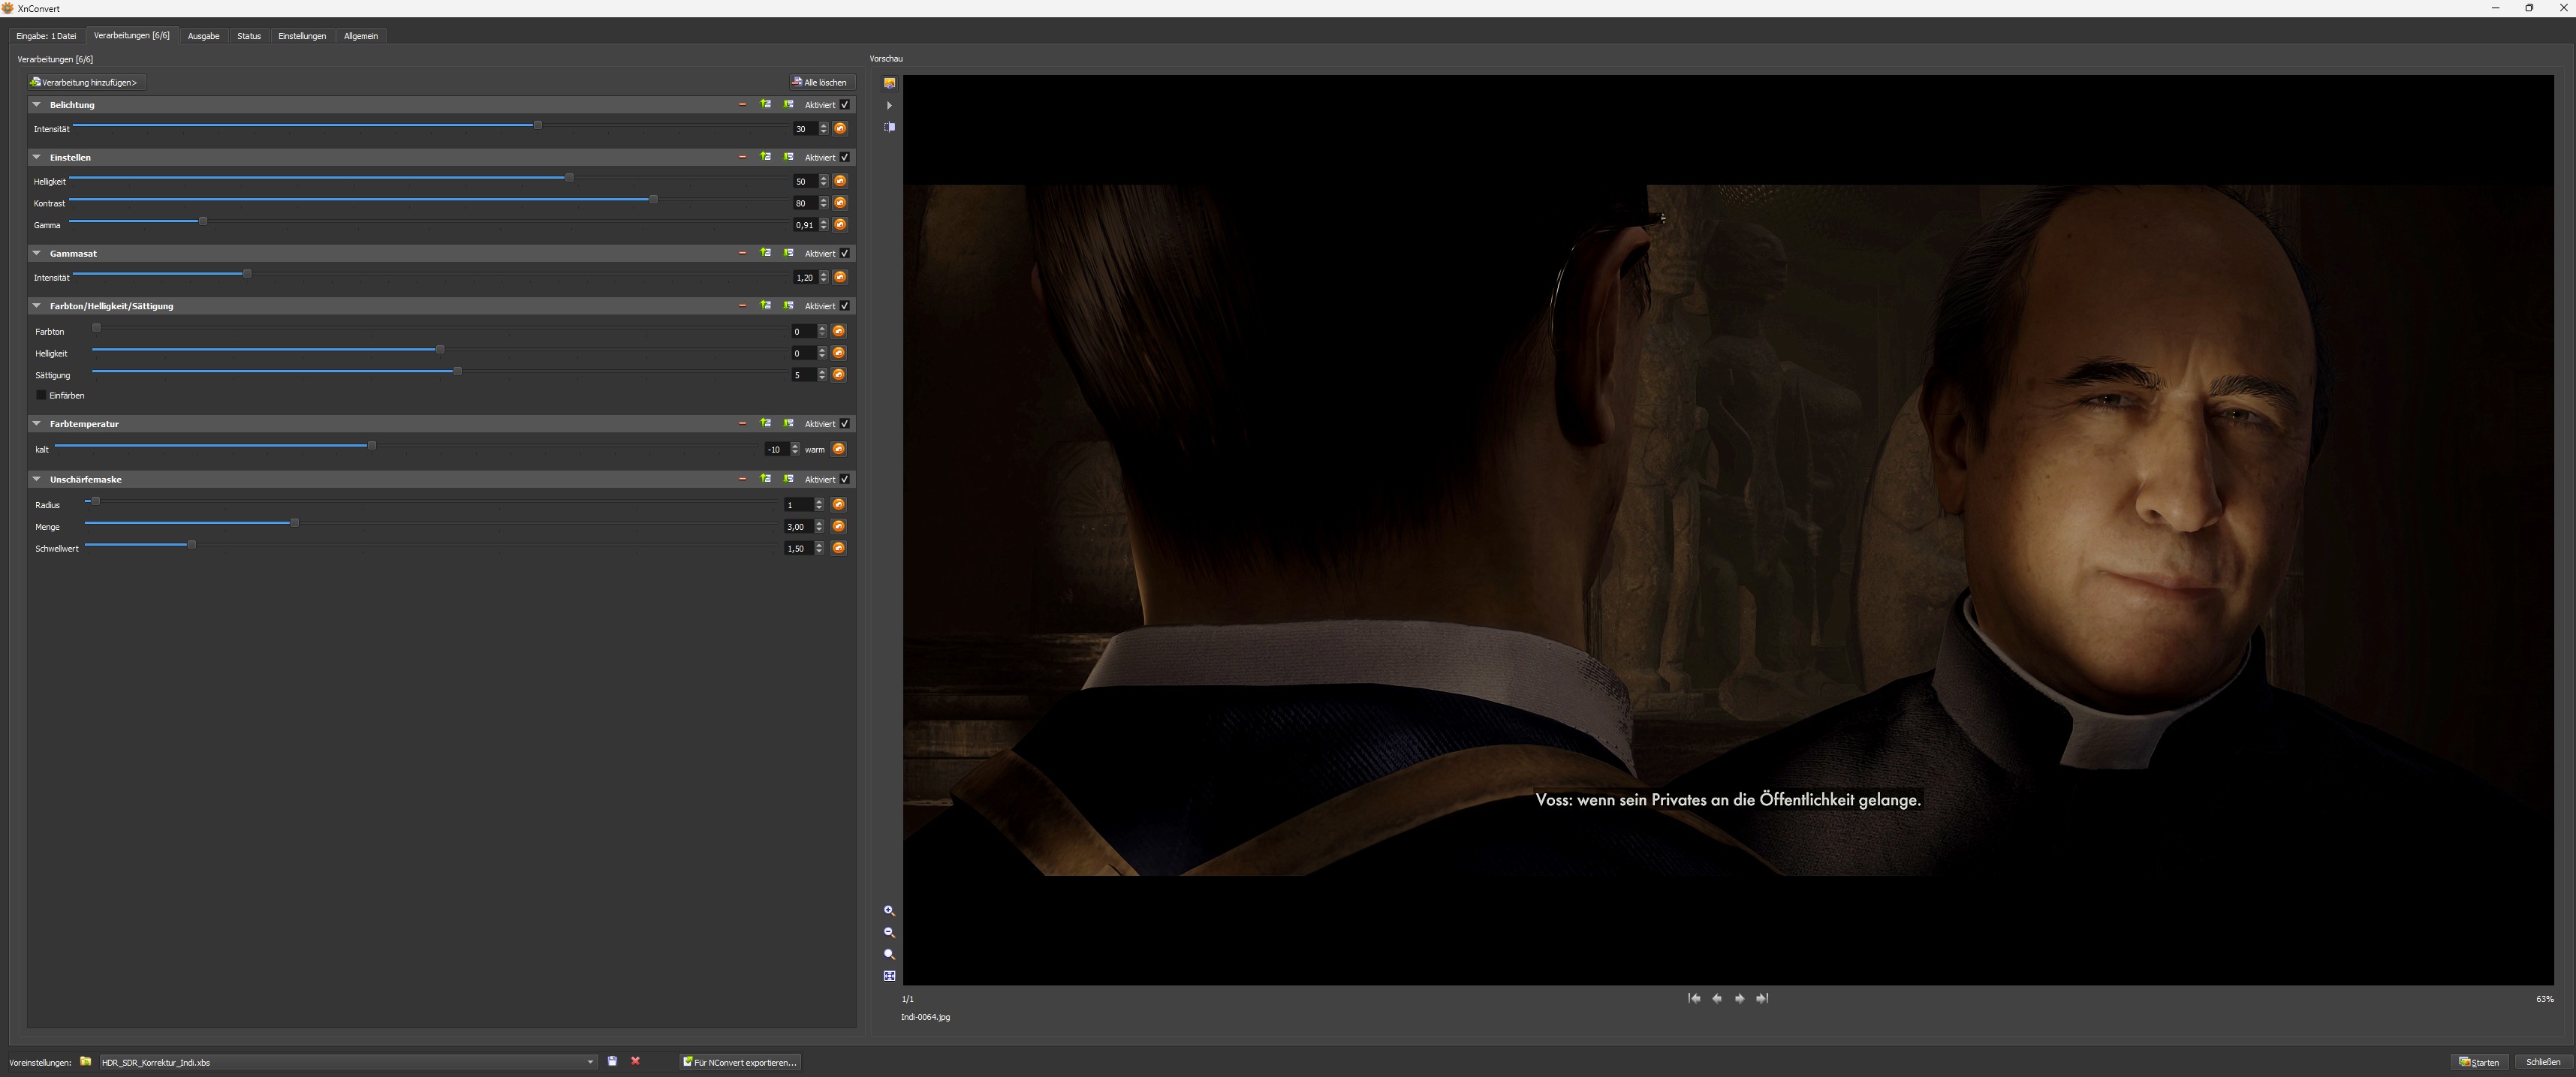Viewport: 2576px width, 1077px height.
Task: Reset the Belichtung Intensität value
Action: 840,128
